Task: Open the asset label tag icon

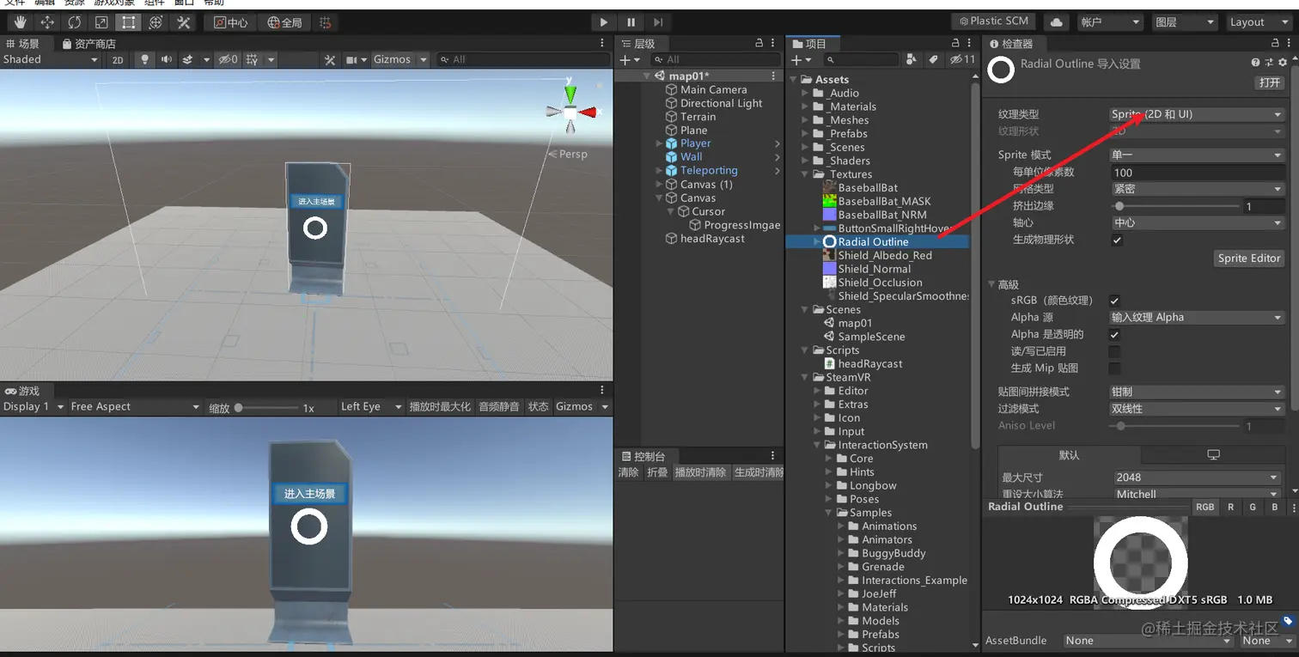Action: point(1288,621)
